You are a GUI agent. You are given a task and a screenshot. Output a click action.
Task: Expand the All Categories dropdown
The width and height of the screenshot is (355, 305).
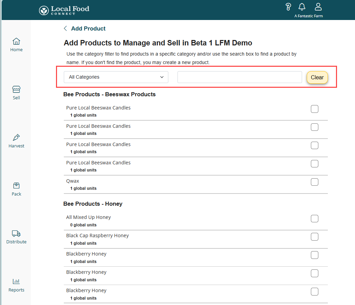[116, 77]
